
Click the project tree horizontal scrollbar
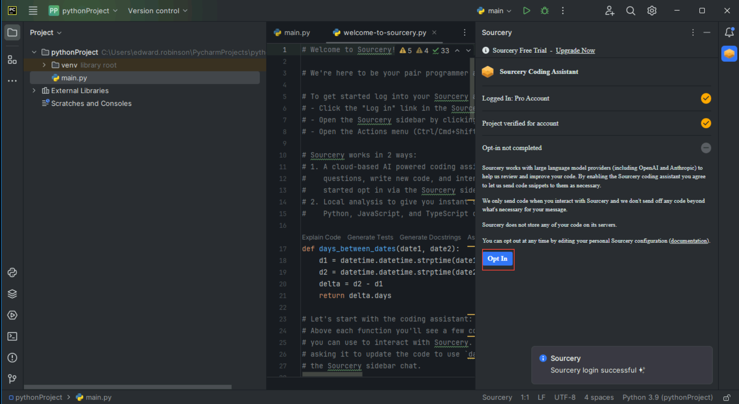point(128,387)
